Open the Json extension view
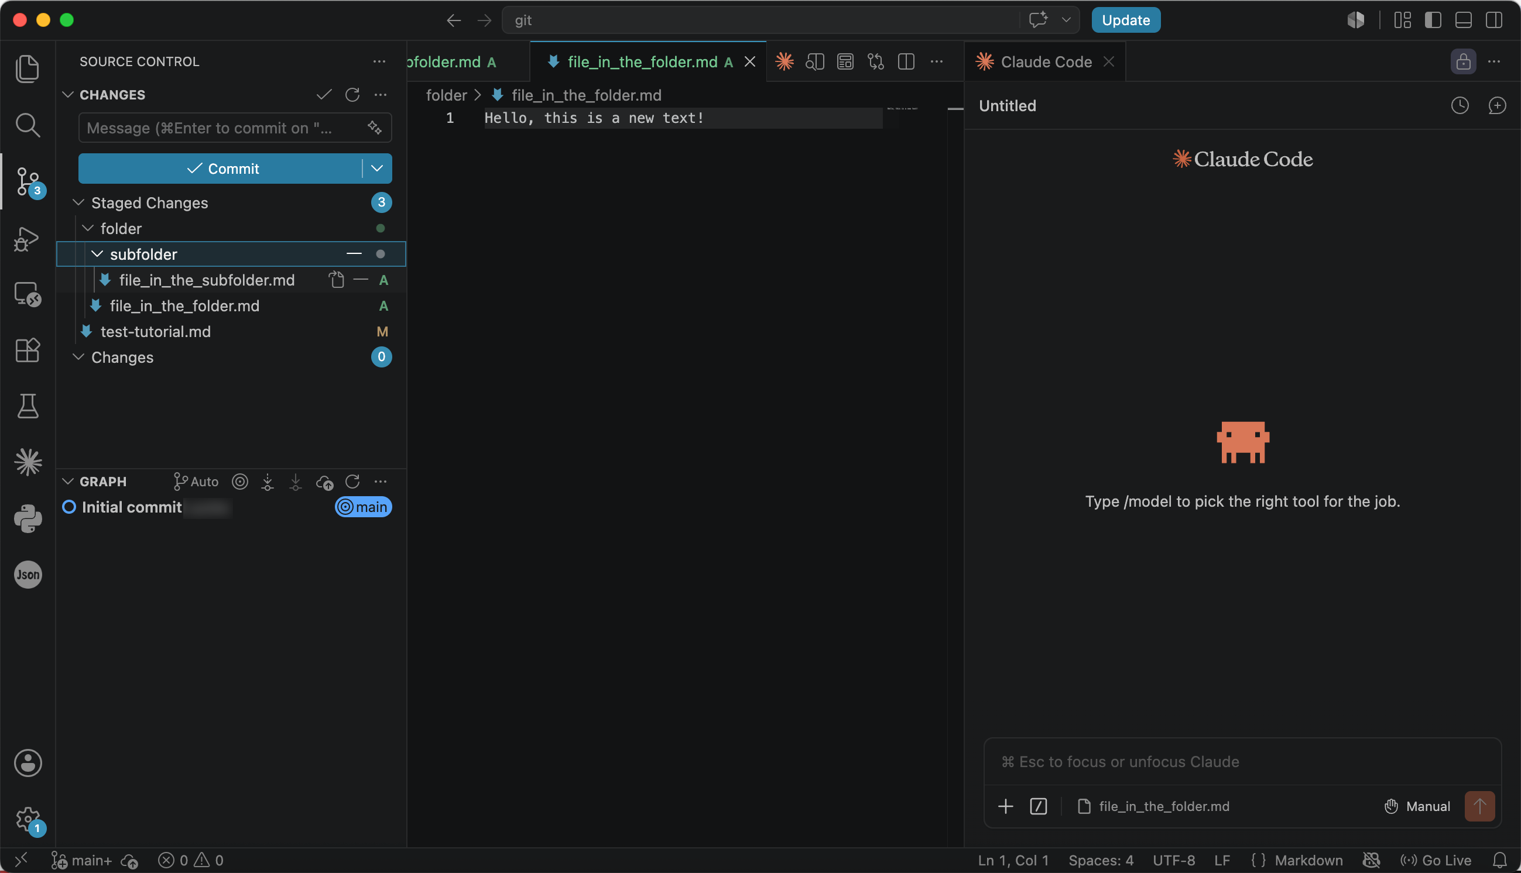Image resolution: width=1521 pixels, height=873 pixels. [28, 575]
